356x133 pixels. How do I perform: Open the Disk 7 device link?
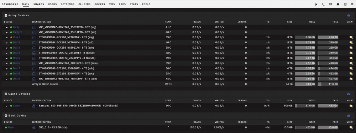[16, 68]
